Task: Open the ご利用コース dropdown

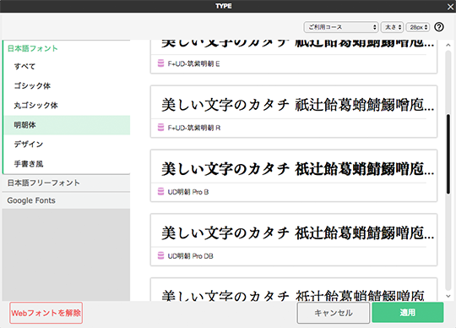Action: (x=341, y=27)
